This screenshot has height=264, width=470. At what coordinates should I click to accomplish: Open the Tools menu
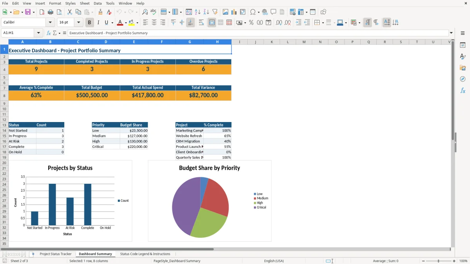point(110,3)
